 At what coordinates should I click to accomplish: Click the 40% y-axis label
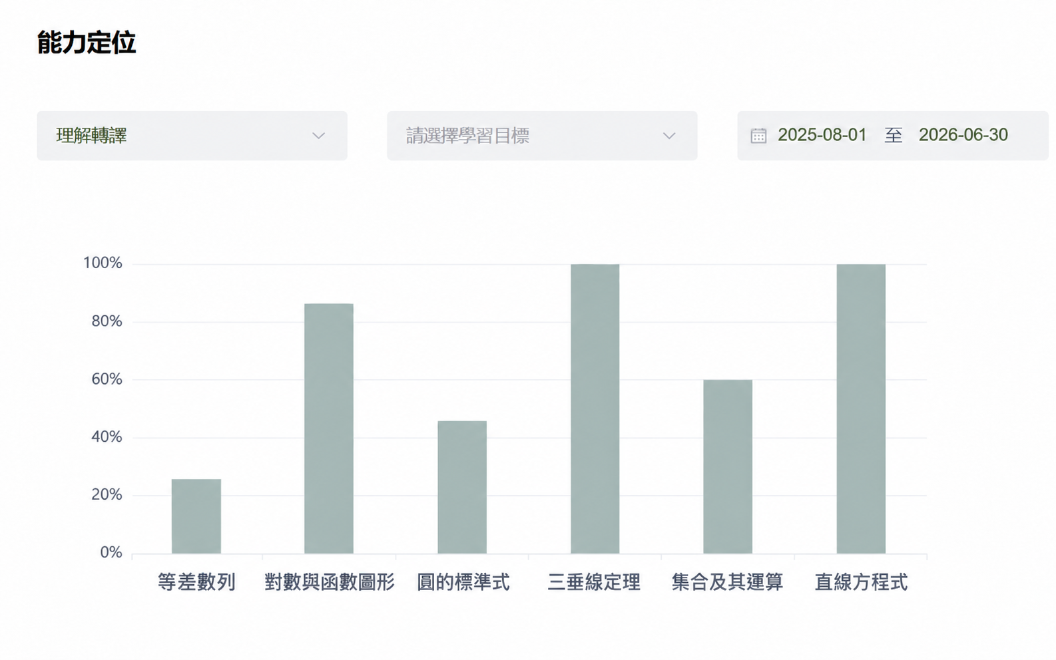[x=107, y=436]
